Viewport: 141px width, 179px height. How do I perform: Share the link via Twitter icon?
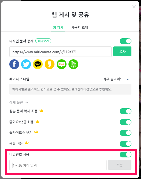[26, 64]
